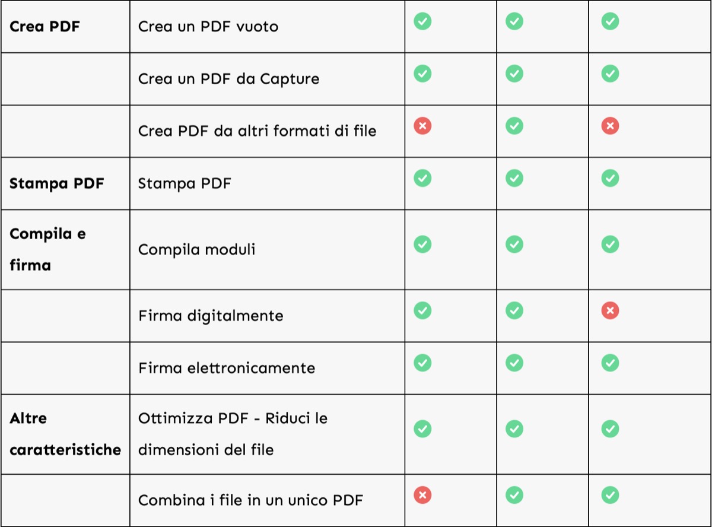
Task: Click first red cross in Crea PDF da altri formati row
Action: click(x=422, y=126)
